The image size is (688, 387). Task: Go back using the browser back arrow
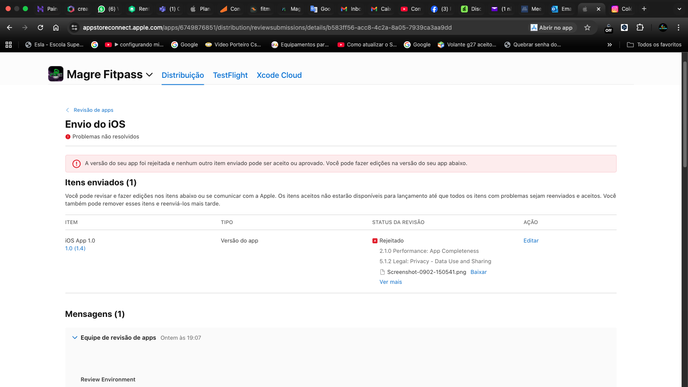click(x=9, y=28)
